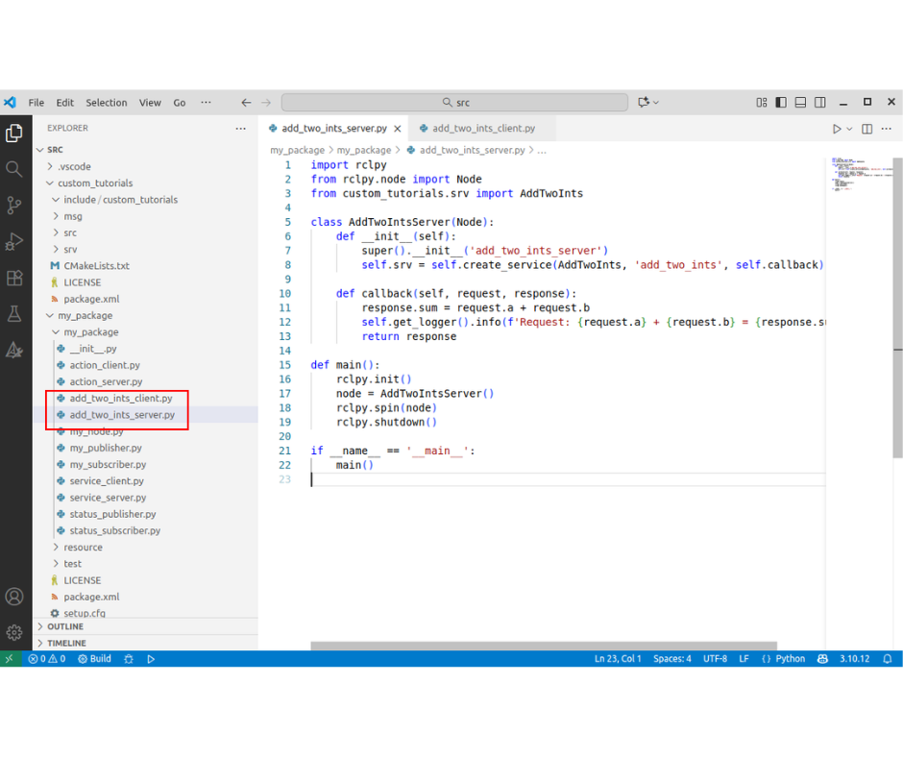Open the Run and Debug view
The image size is (903, 757).
tap(14, 241)
